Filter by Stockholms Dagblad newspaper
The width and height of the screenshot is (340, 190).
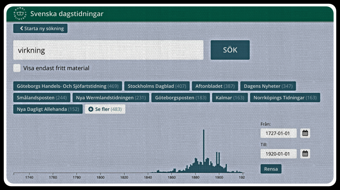point(157,86)
